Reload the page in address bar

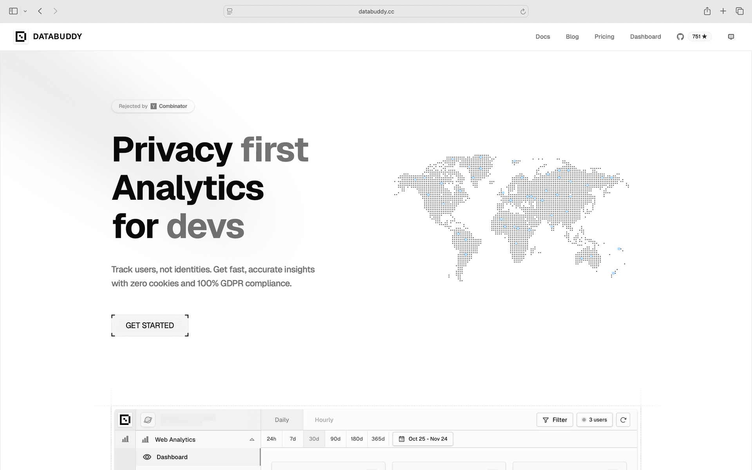pos(523,11)
